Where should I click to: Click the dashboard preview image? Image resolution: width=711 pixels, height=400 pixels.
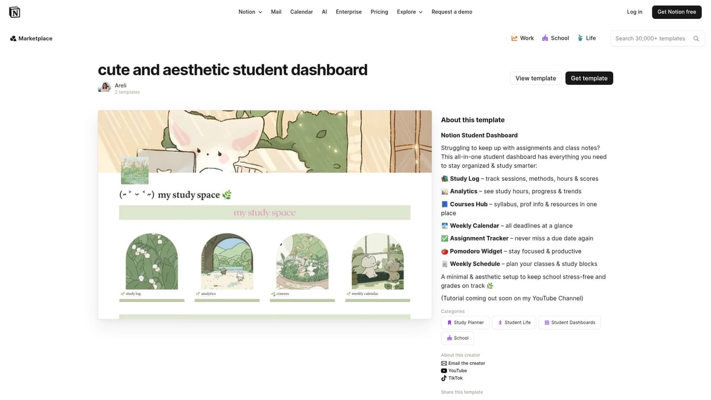(265, 215)
